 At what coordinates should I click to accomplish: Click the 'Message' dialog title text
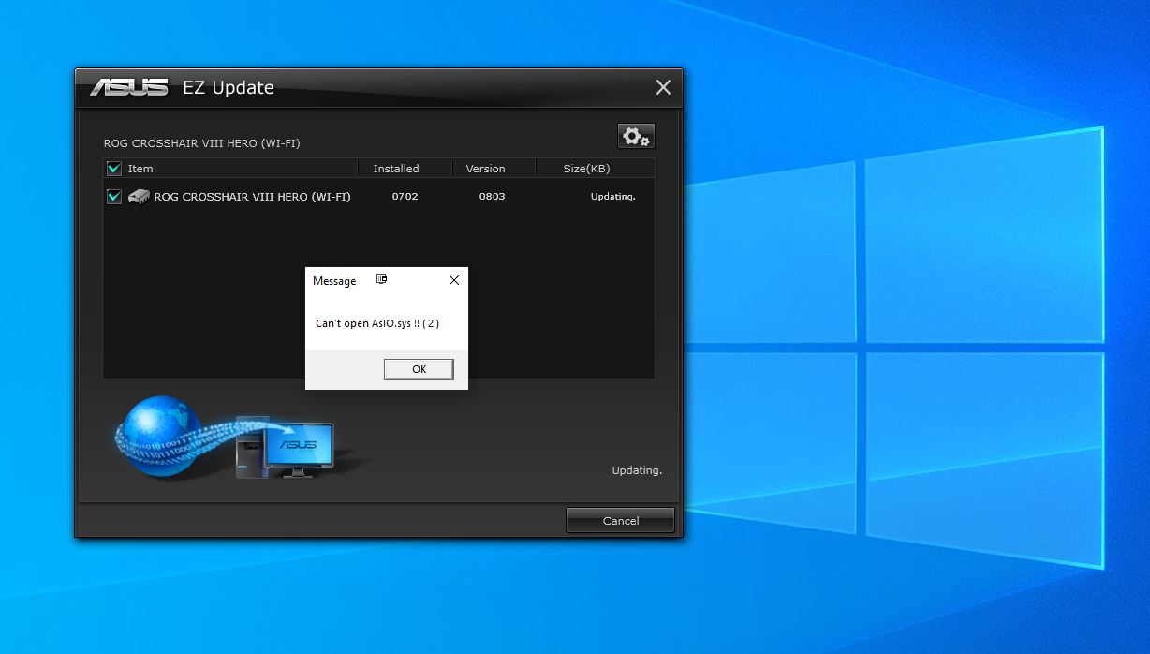[x=334, y=281]
